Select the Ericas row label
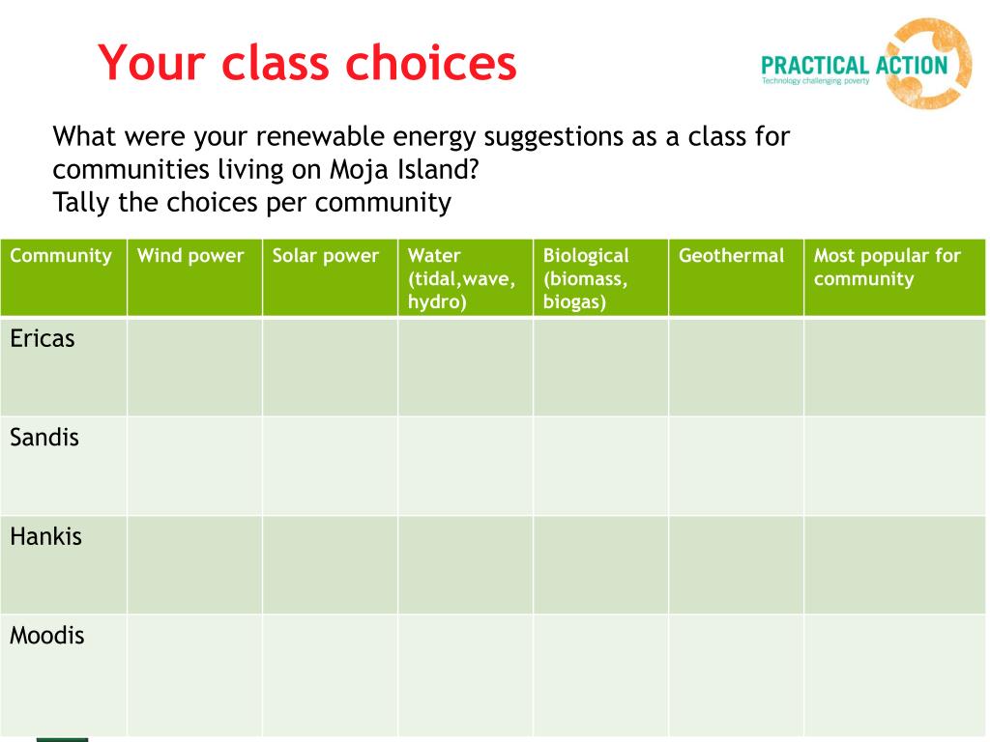The width and height of the screenshot is (990, 742). pyautogui.click(x=43, y=339)
